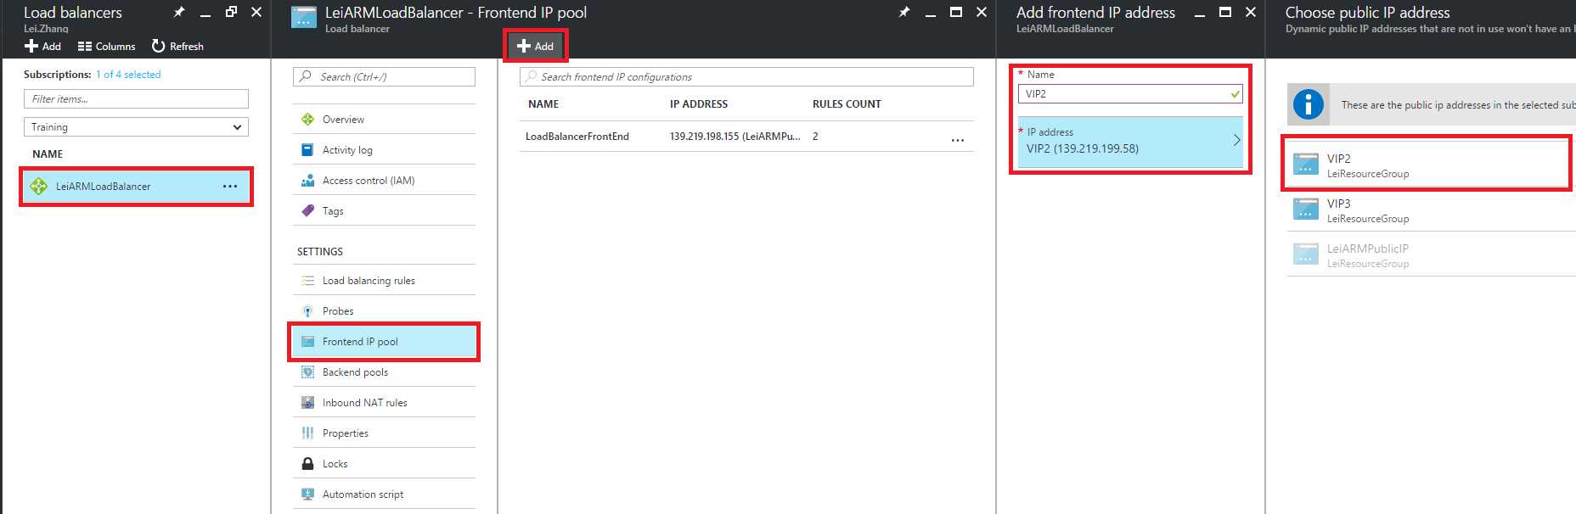Open the IP address VIP2 selector
The image size is (1576, 514).
pos(1130,142)
